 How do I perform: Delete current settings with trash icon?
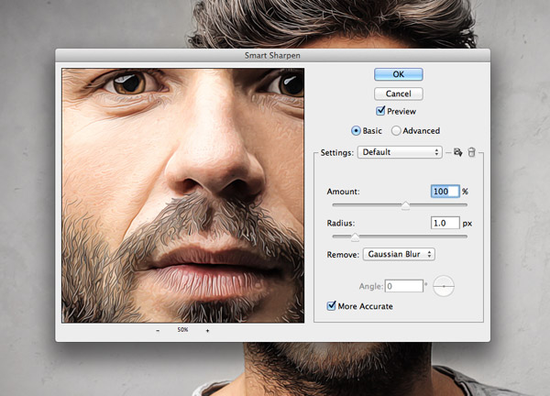[471, 152]
